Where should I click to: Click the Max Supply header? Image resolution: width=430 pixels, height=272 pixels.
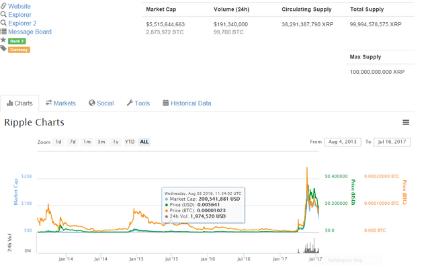pos(365,57)
